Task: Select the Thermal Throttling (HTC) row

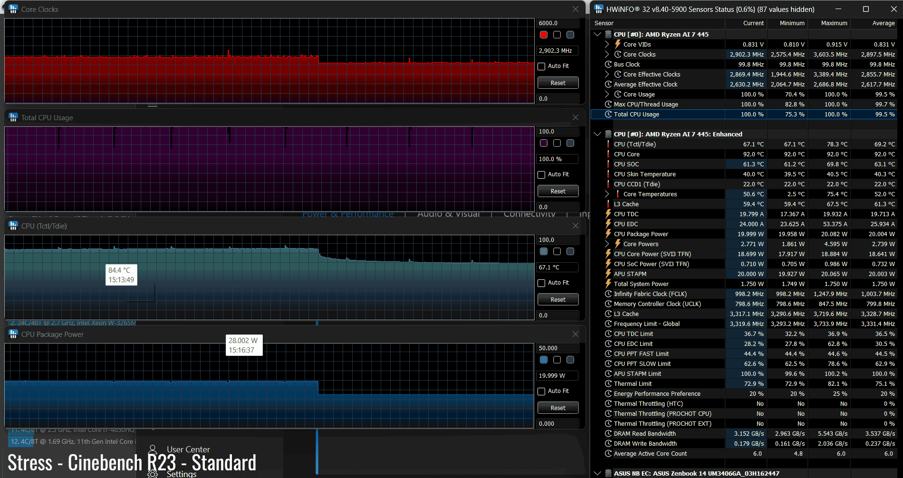Action: click(744, 403)
